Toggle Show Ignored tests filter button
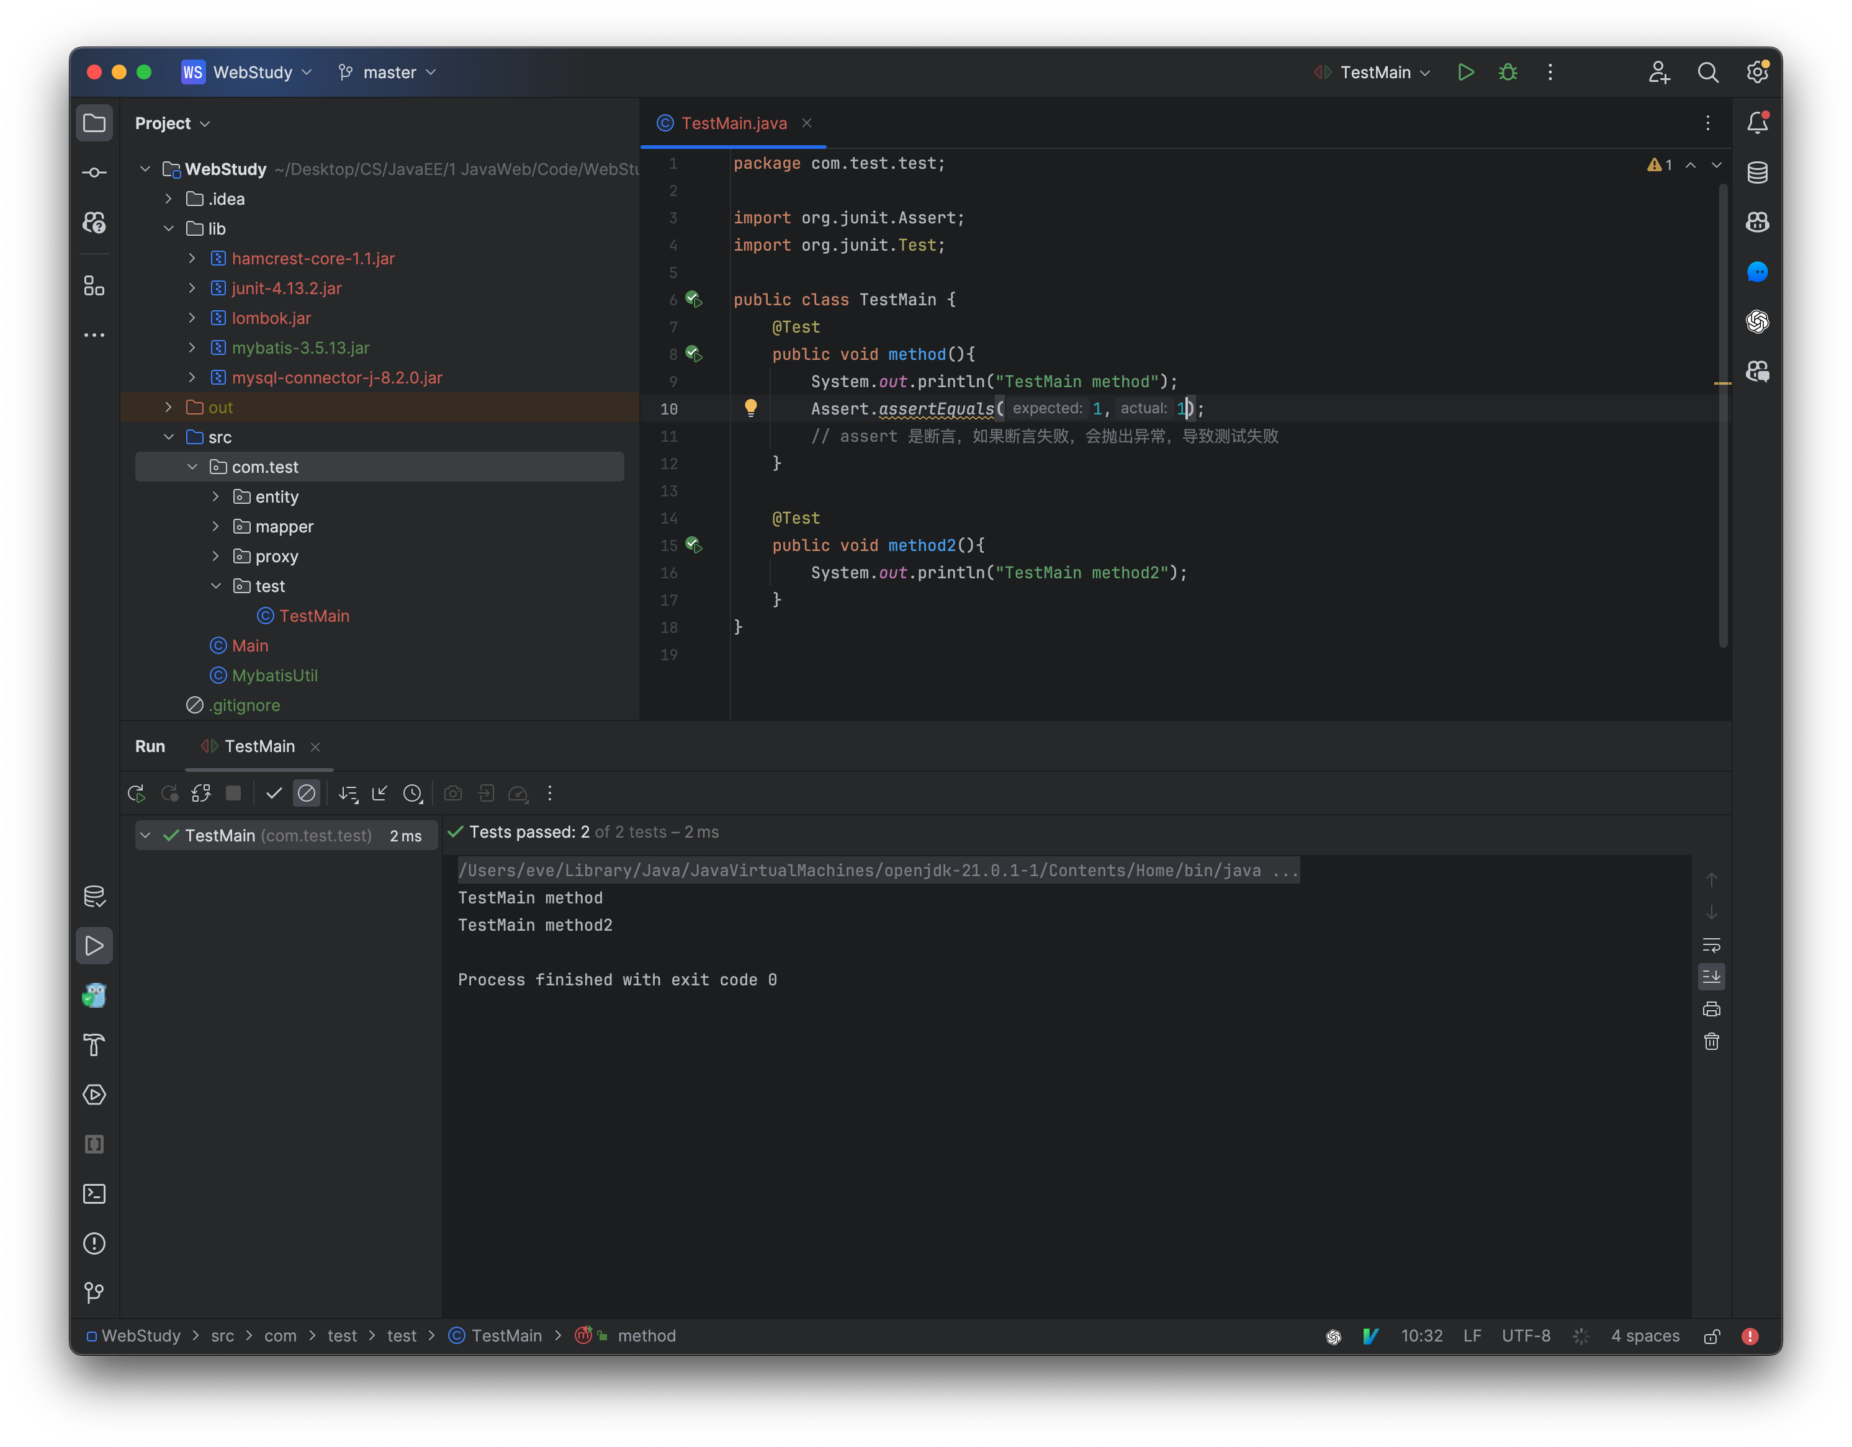Screen dimensions: 1852x1447 (306, 794)
